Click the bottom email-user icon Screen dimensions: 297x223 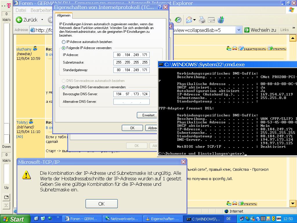(x=229, y=203)
